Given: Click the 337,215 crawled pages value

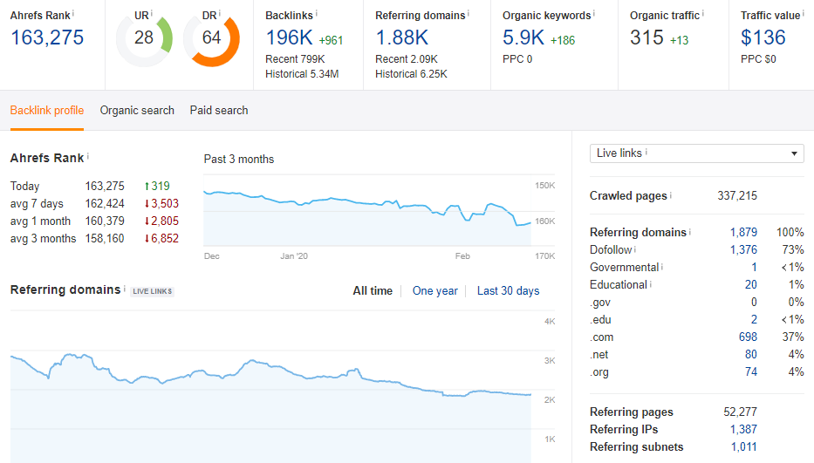Looking at the screenshot, I should [737, 195].
